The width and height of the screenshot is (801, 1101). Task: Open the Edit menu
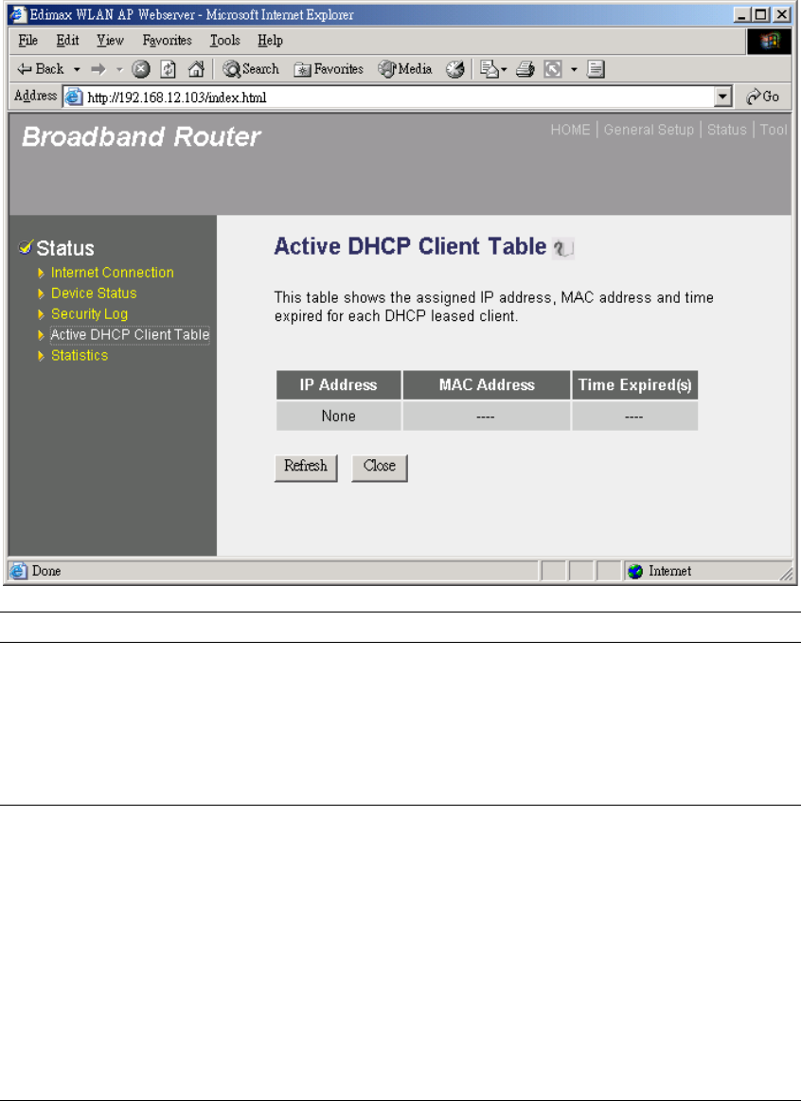(x=67, y=40)
